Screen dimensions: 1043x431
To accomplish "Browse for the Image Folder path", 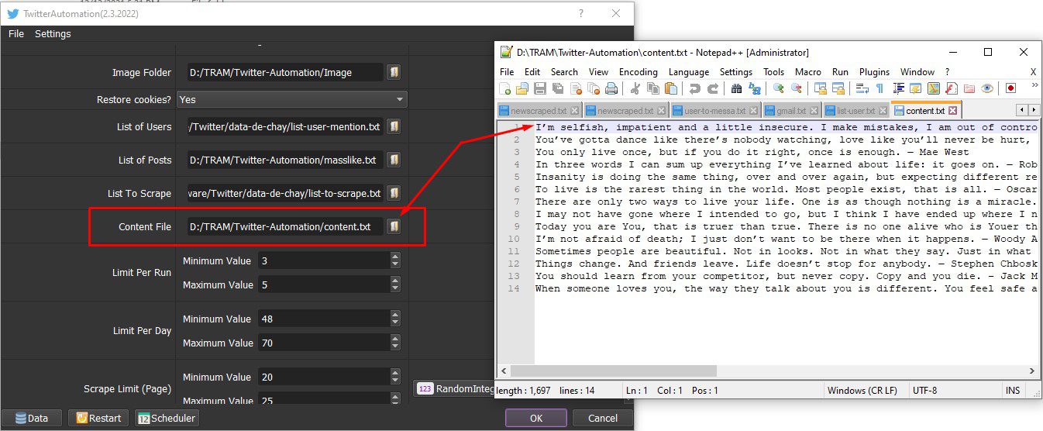I will [394, 72].
